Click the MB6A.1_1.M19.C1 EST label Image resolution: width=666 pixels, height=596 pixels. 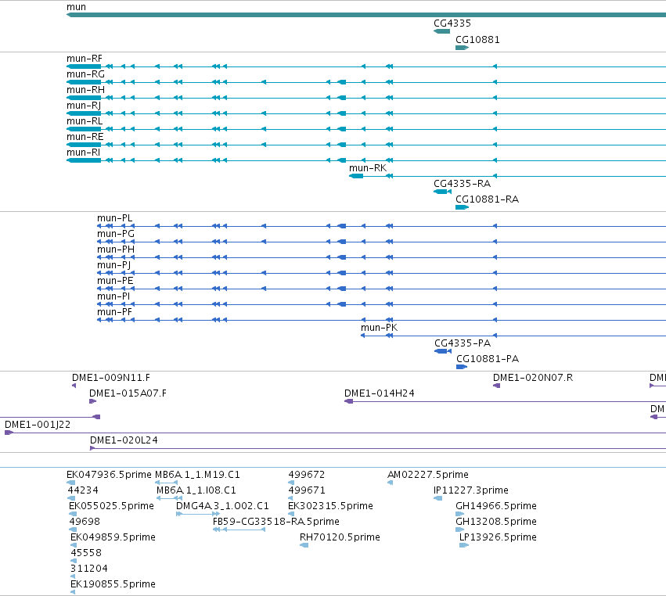[x=197, y=475]
